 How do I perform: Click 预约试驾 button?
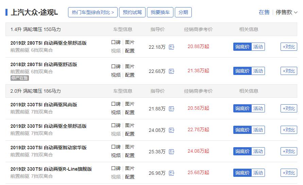(132, 12)
